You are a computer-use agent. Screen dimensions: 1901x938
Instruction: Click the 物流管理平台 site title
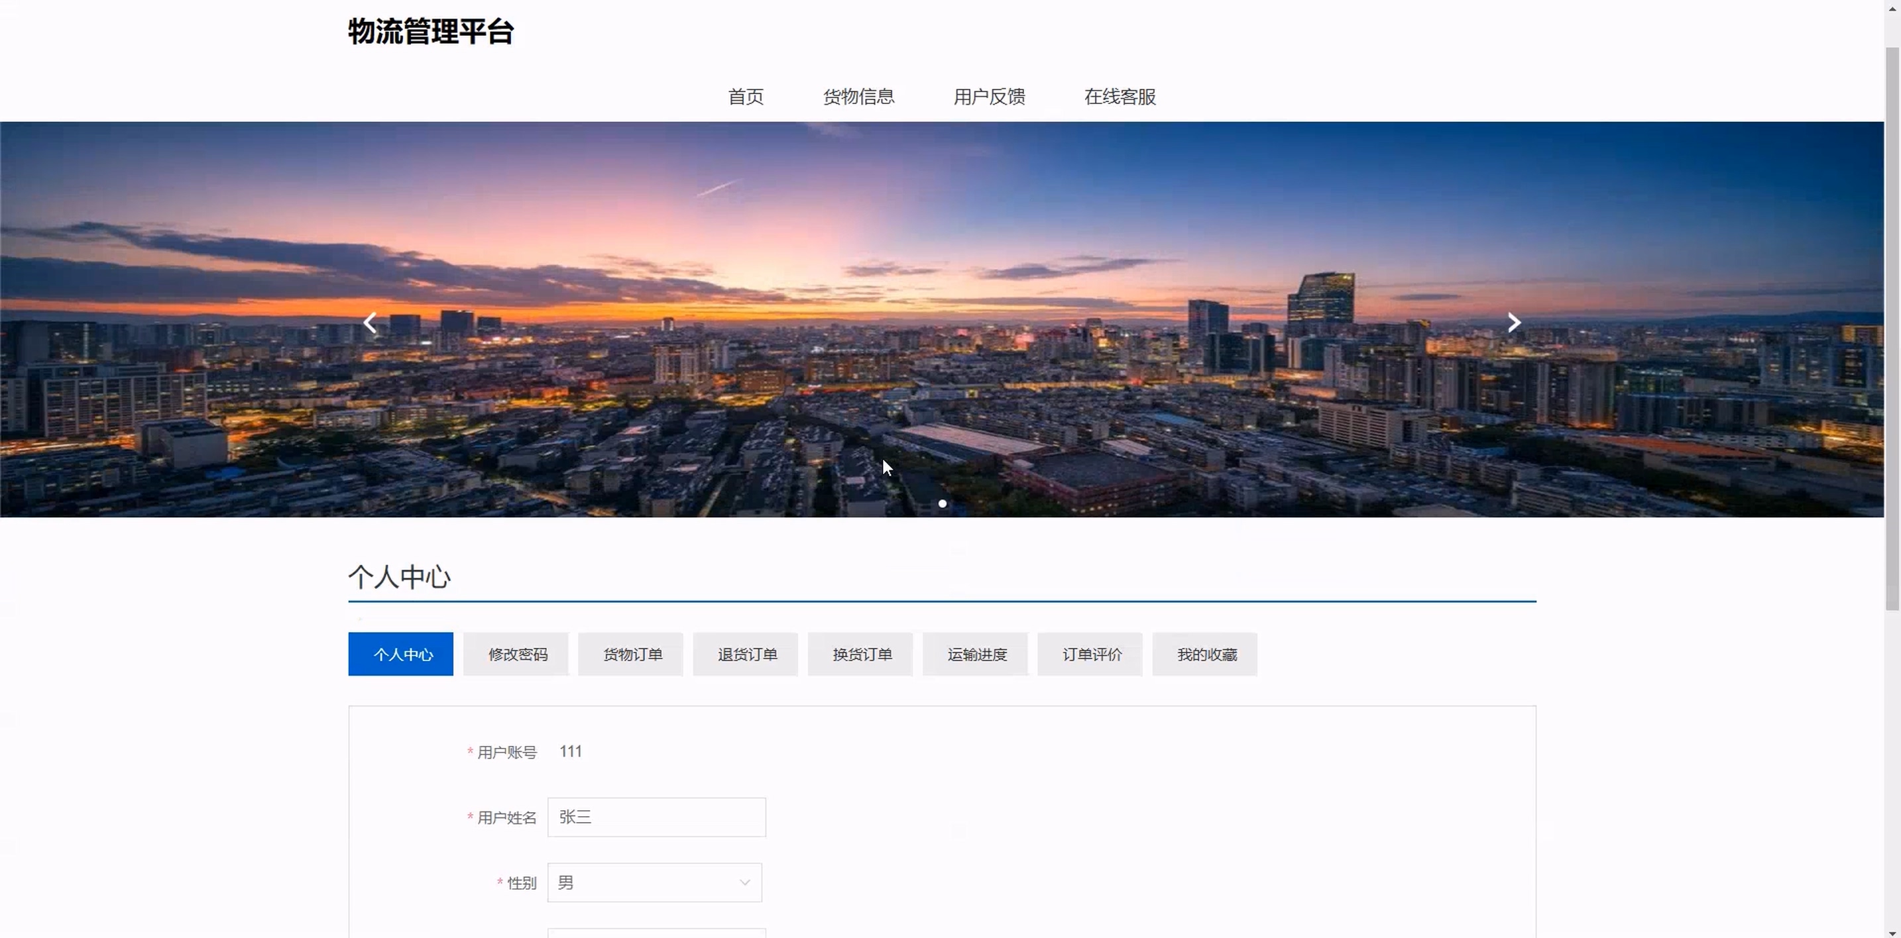(430, 32)
